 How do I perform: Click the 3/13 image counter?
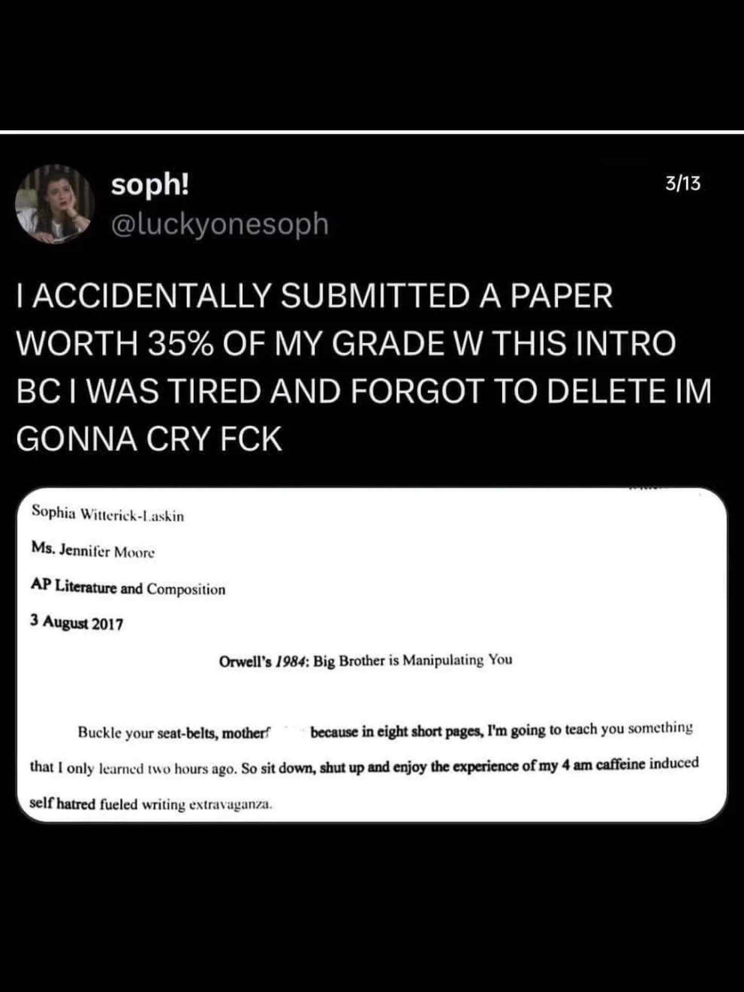click(682, 183)
